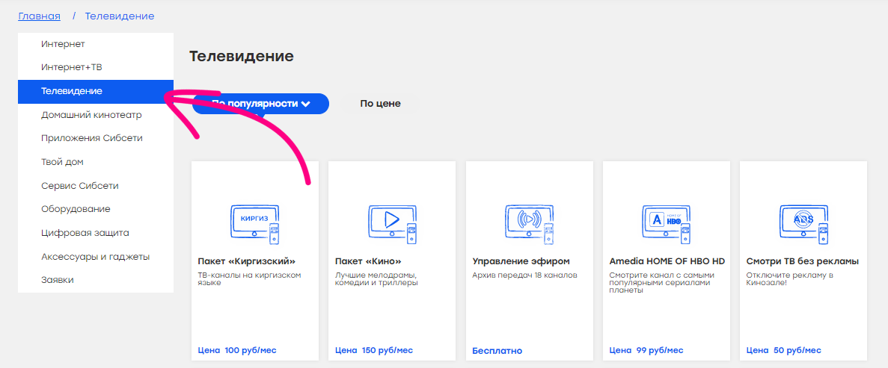The image size is (888, 368).
Task: Open Сервис Сибсети in the sidebar
Action: (96, 185)
